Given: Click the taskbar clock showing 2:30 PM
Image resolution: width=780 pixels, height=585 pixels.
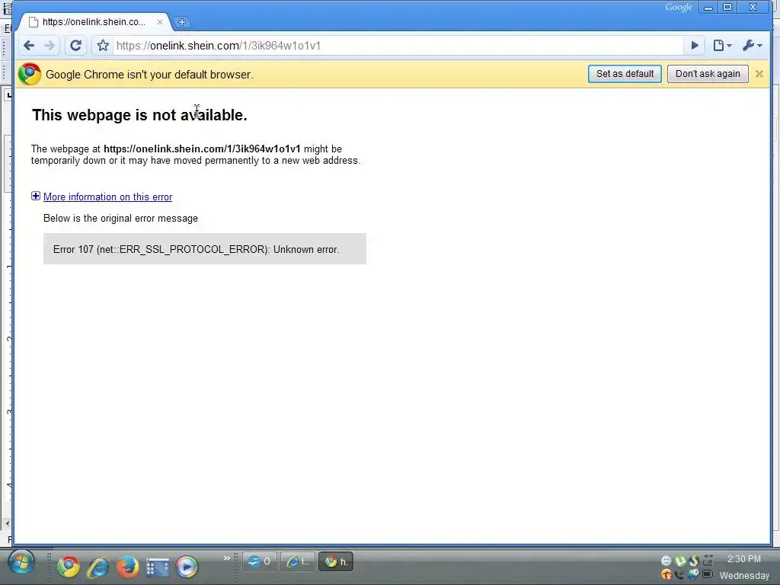Looking at the screenshot, I should point(743,559).
